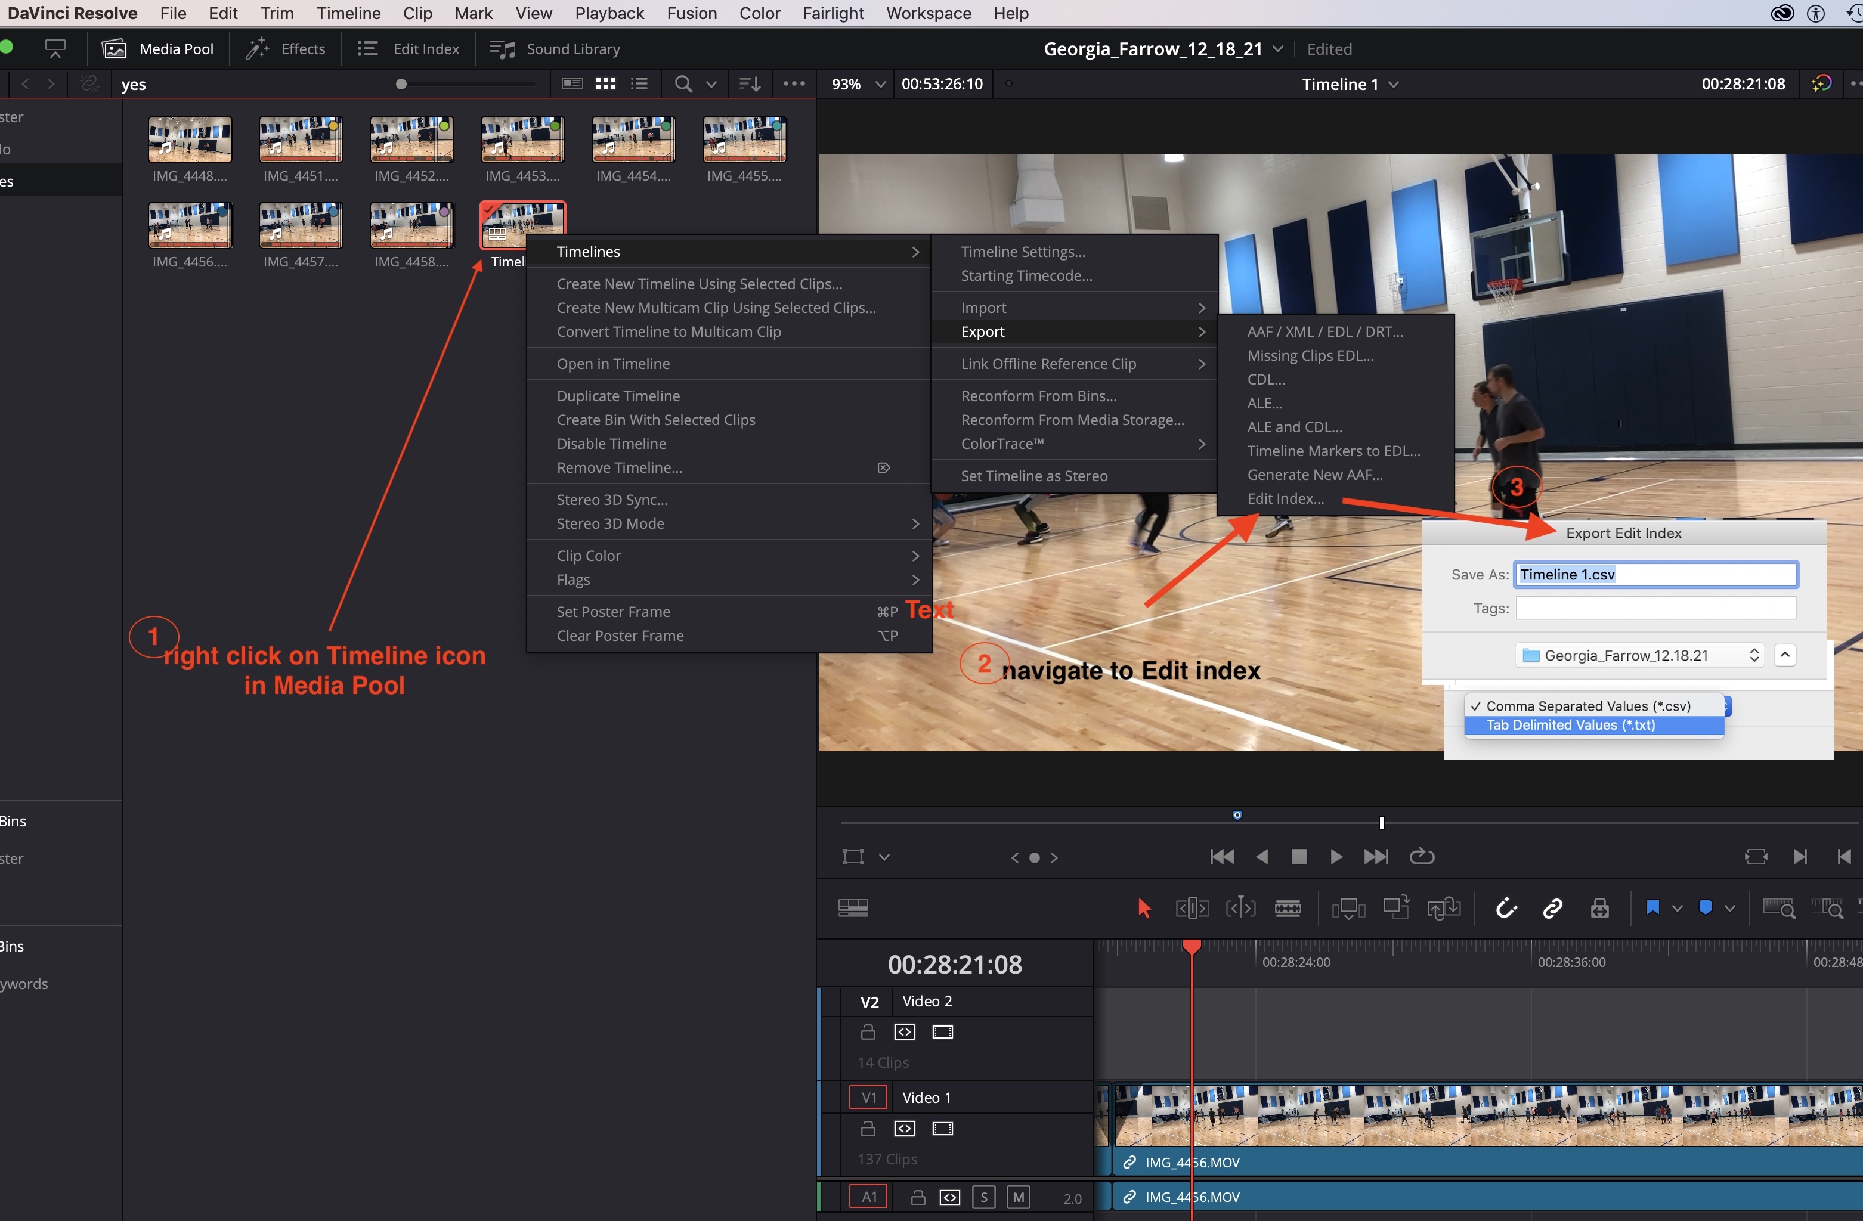The image size is (1863, 1221).
Task: Expand the Export submenu in context menu
Action: 1075,331
